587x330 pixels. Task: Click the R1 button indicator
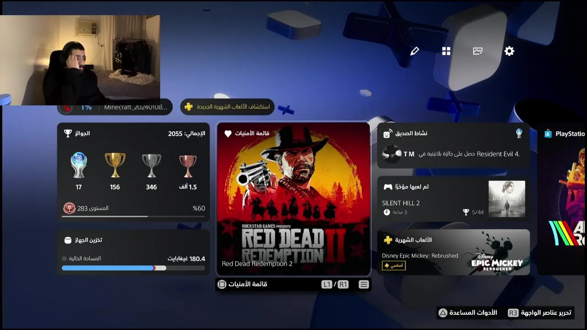pyautogui.click(x=343, y=285)
